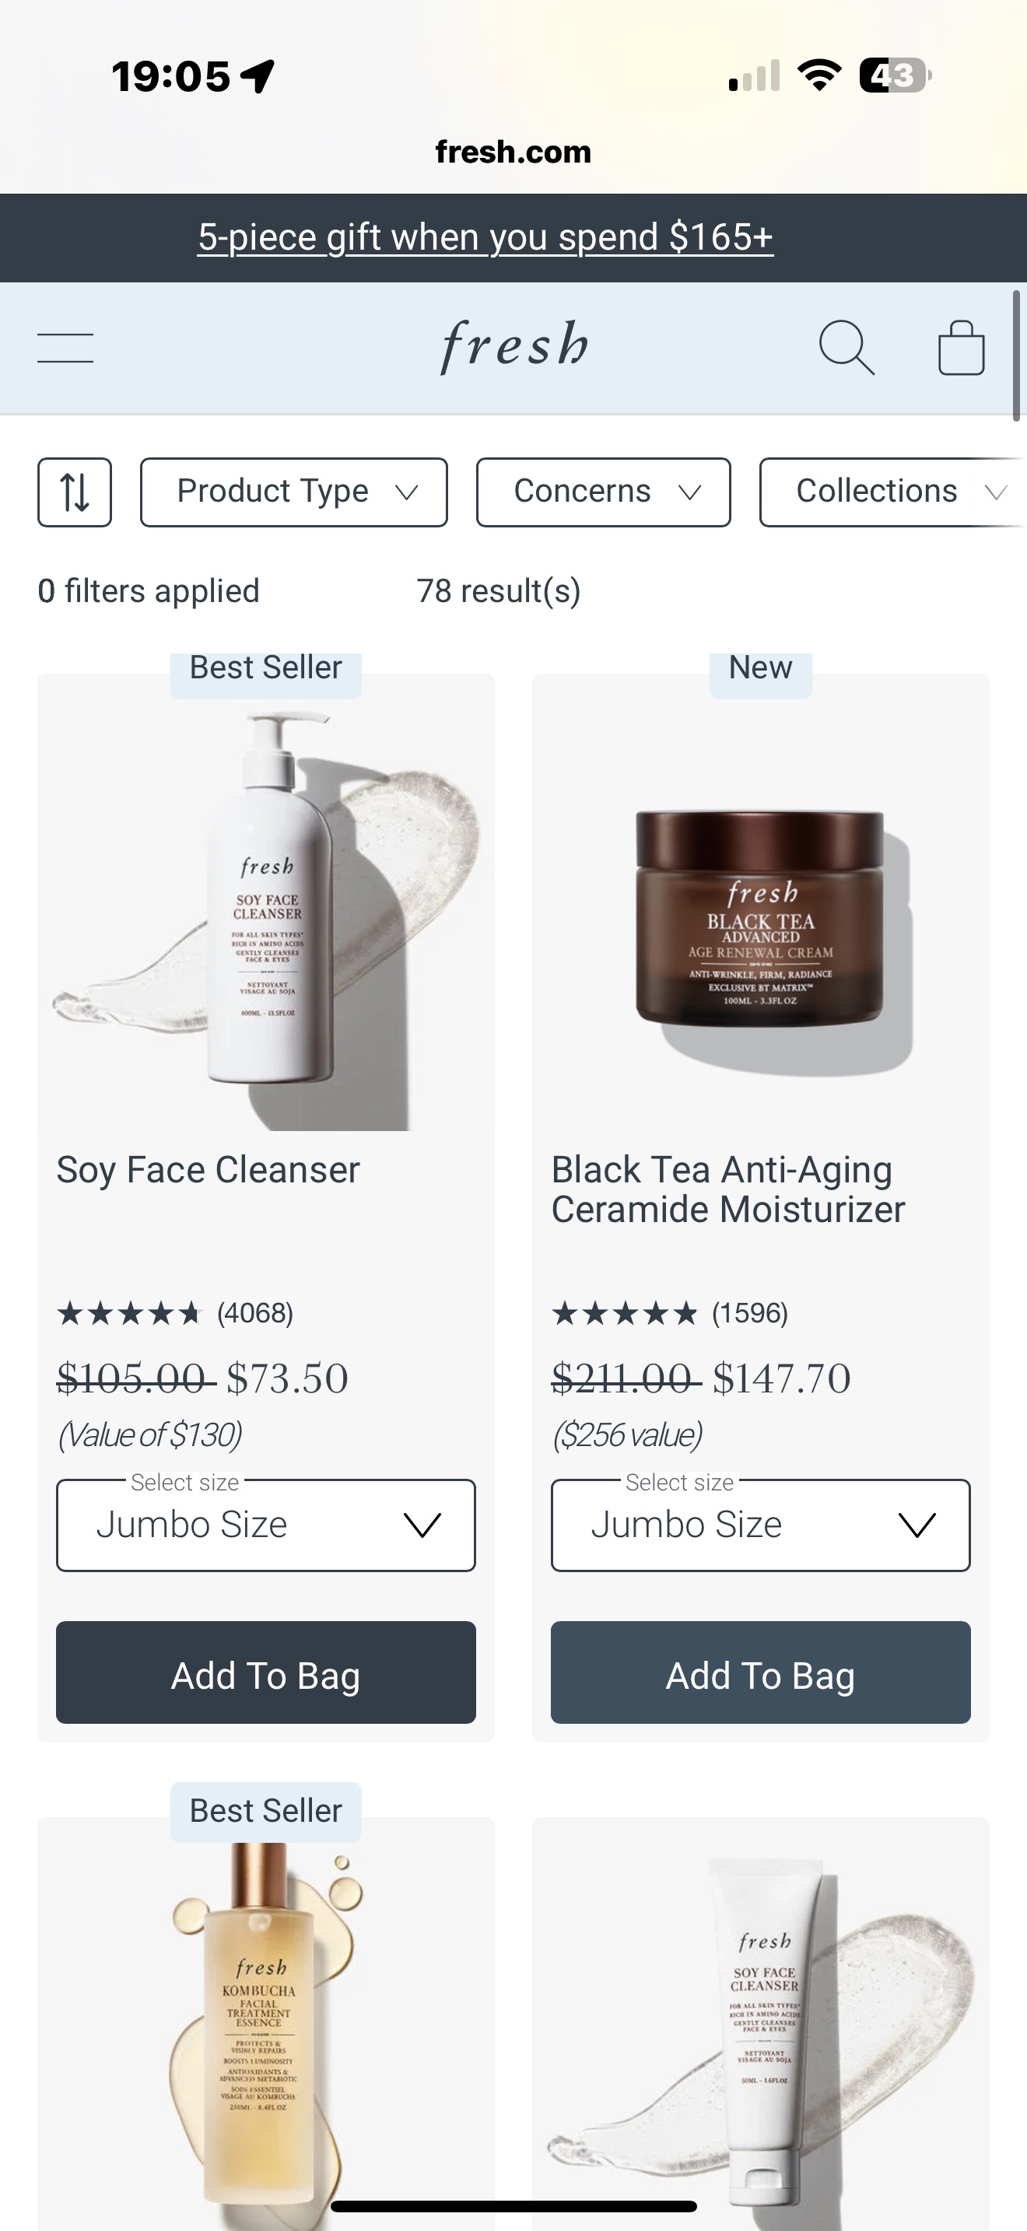Tap the fresh logo
Image resolution: width=1027 pixels, height=2231 pixels.
[514, 346]
